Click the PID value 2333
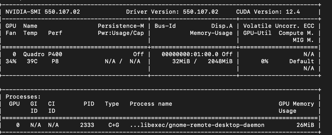Screen dimensions: 332x135 pyautogui.click(x=89, y=125)
